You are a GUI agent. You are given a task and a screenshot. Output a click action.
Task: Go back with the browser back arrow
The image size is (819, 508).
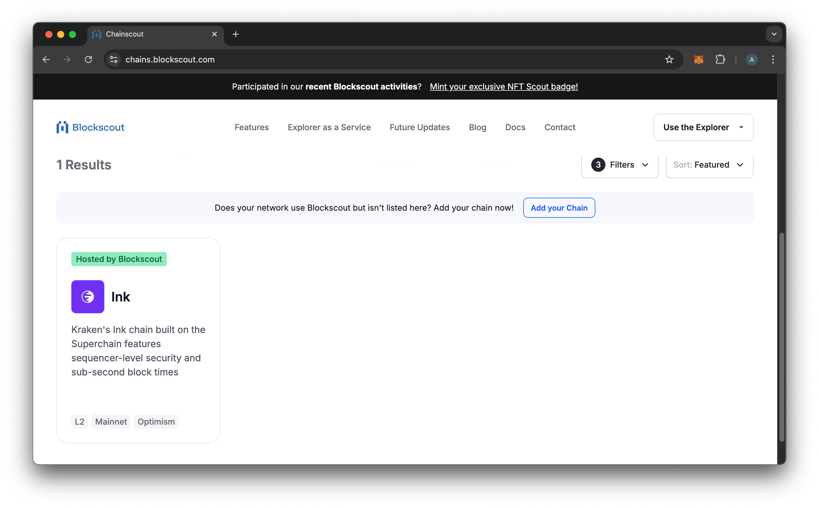pos(46,59)
